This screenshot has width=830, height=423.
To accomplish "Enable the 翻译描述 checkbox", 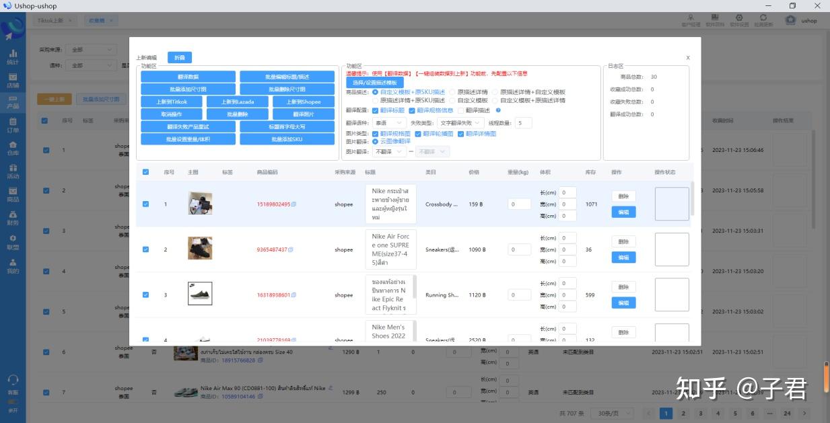I will pyautogui.click(x=461, y=110).
